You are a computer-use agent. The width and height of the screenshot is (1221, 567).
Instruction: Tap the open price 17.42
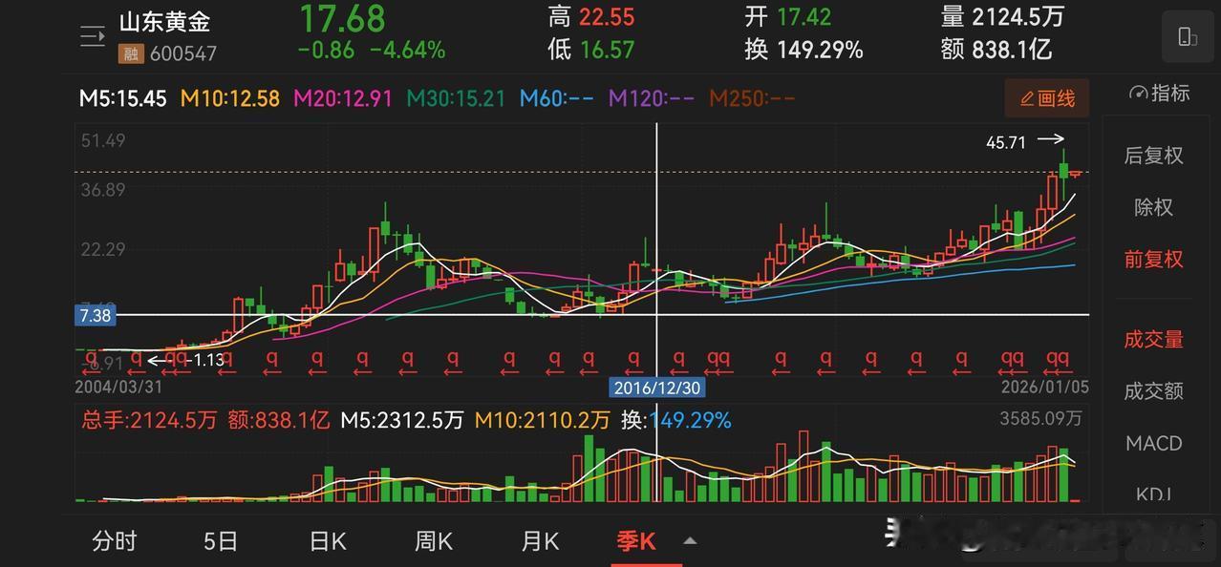point(803,17)
